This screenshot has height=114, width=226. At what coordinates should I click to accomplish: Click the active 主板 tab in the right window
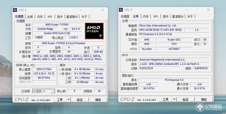point(136,16)
